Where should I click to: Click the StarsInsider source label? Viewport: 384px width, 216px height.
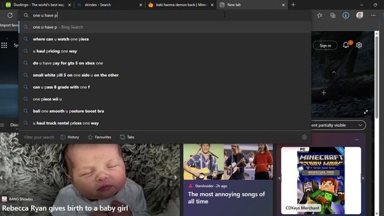click(204, 186)
